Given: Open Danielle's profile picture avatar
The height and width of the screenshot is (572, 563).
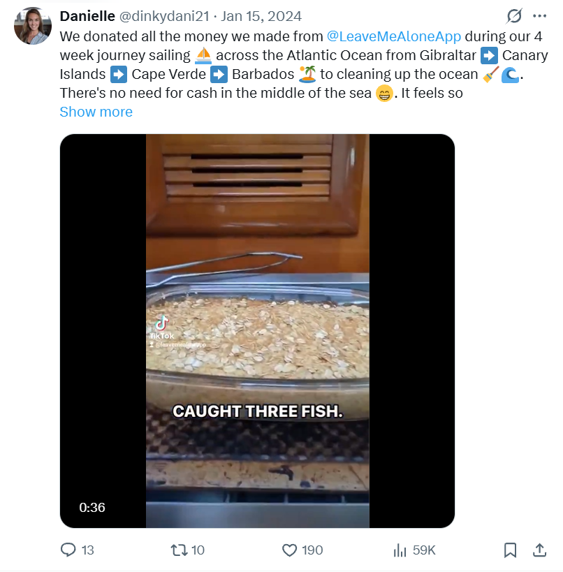Looking at the screenshot, I should [x=32, y=26].
